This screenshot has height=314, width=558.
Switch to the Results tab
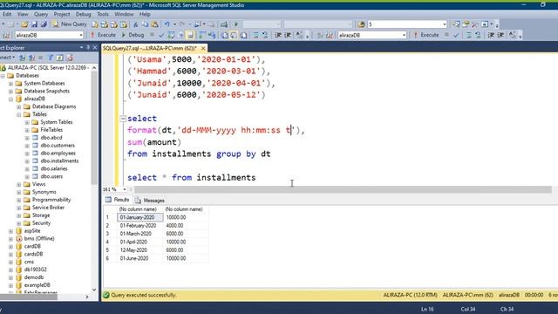tap(118, 200)
